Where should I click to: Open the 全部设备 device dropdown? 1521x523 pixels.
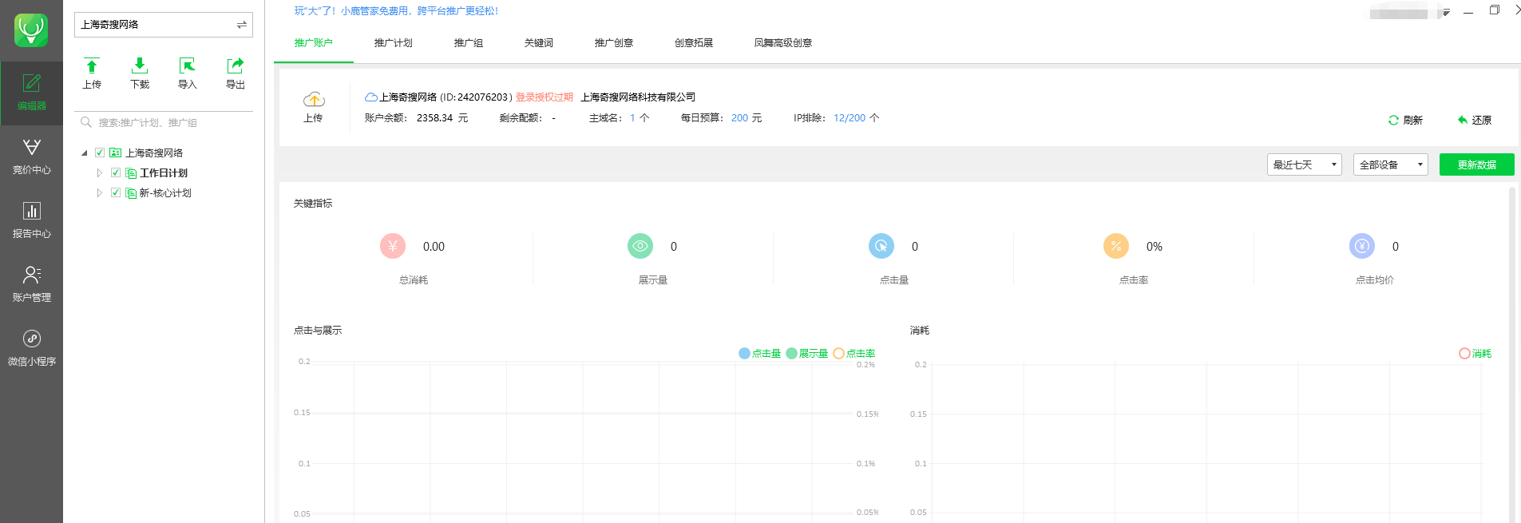(x=1391, y=164)
